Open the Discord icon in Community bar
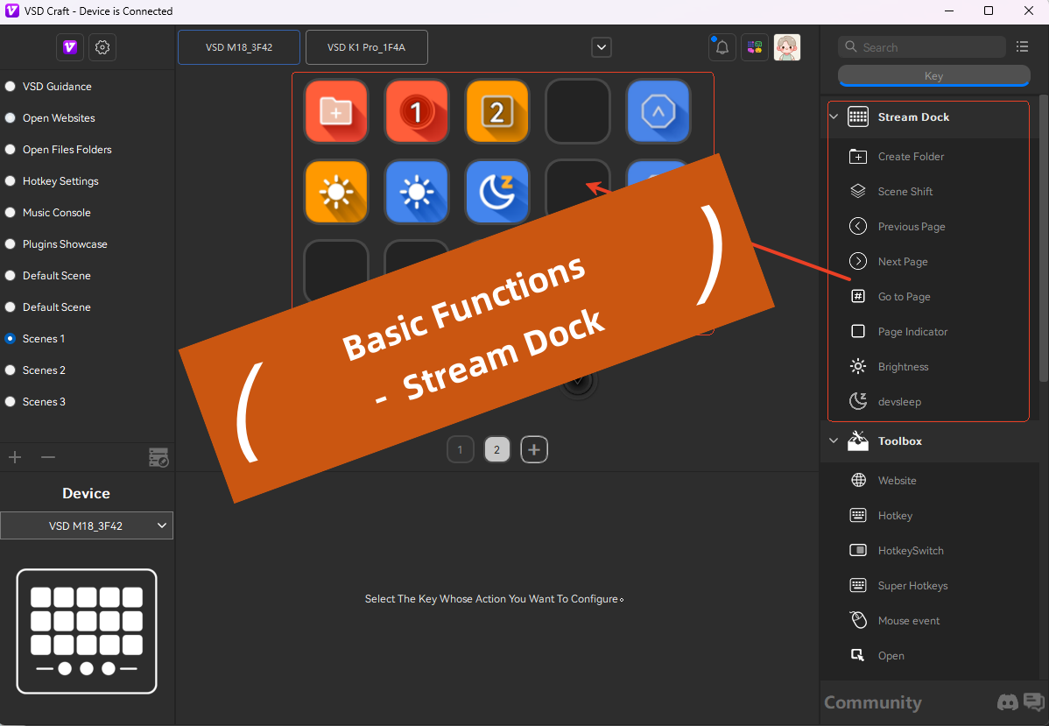 pyautogui.click(x=1008, y=702)
